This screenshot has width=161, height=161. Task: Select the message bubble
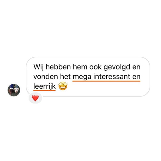[x=88, y=77]
